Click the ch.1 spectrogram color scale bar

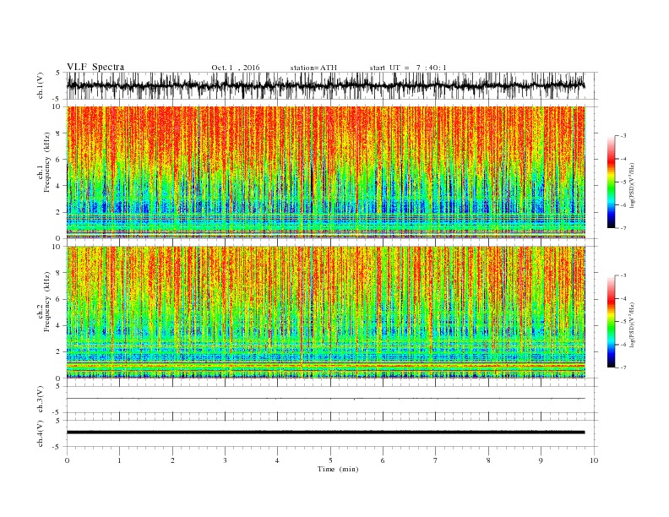611,182
